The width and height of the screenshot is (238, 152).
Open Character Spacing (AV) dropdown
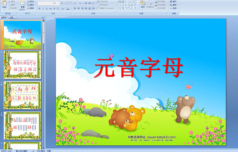click(58, 8)
